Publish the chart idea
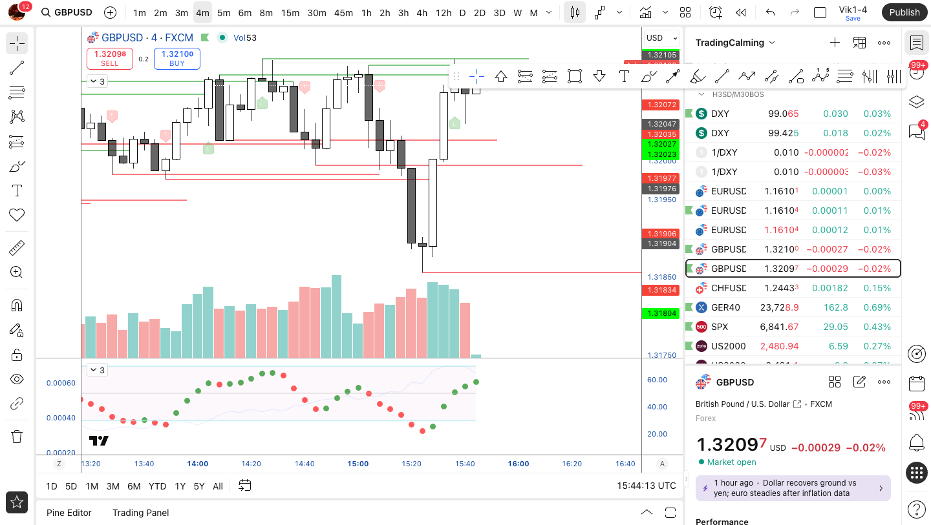931x525 pixels. coord(904,12)
